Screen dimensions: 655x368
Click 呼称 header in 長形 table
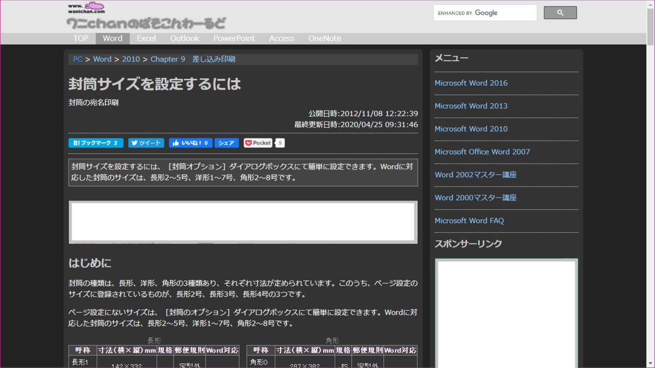(83, 350)
